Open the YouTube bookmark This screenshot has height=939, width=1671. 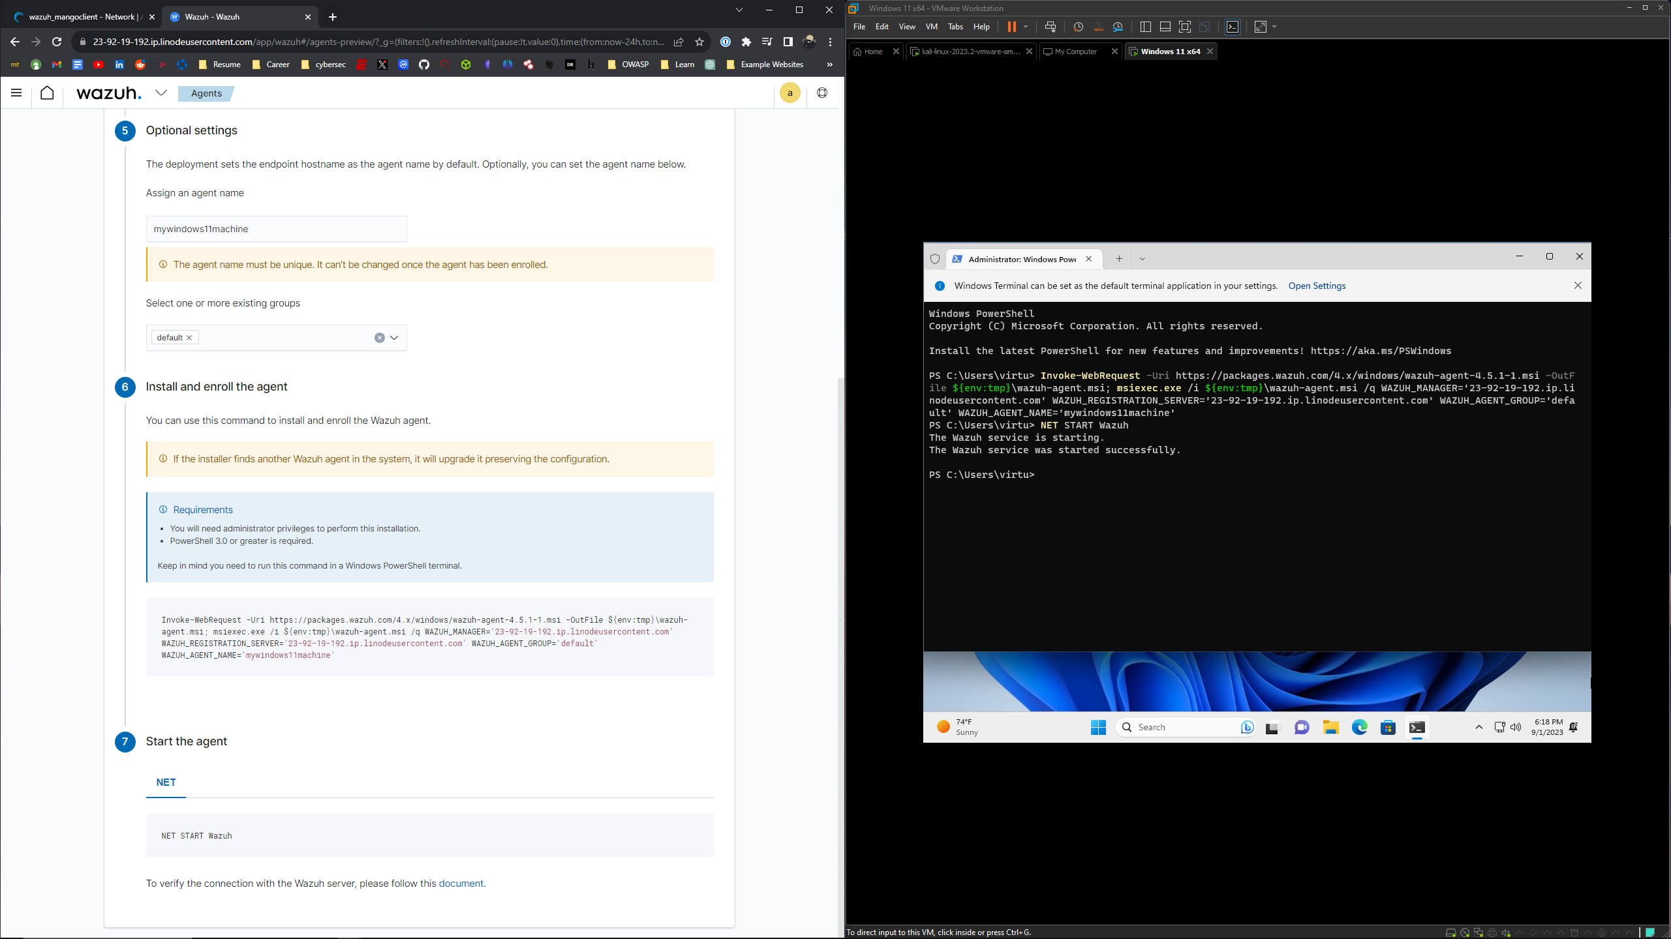[x=99, y=65]
